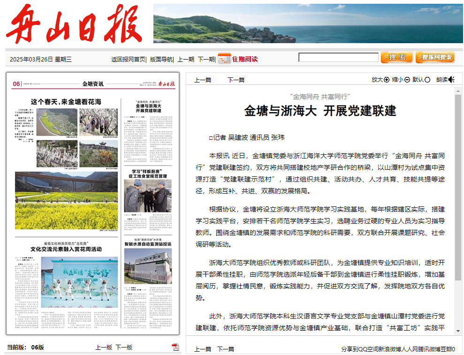464x355 pixels.
Task: Click the zoom in (放大) plus icon
Action: [x=387, y=80]
